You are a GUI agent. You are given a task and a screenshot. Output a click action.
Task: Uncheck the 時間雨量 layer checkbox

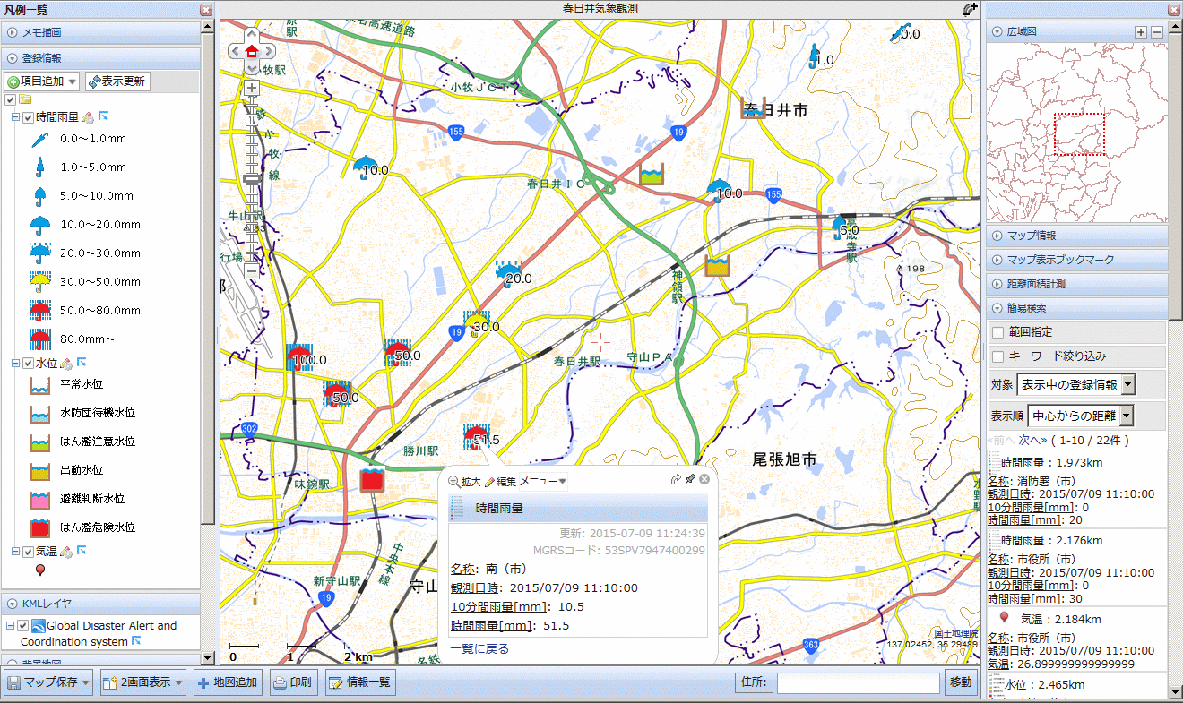point(28,118)
